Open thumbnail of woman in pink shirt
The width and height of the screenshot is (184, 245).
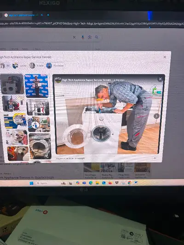[x=17, y=137]
